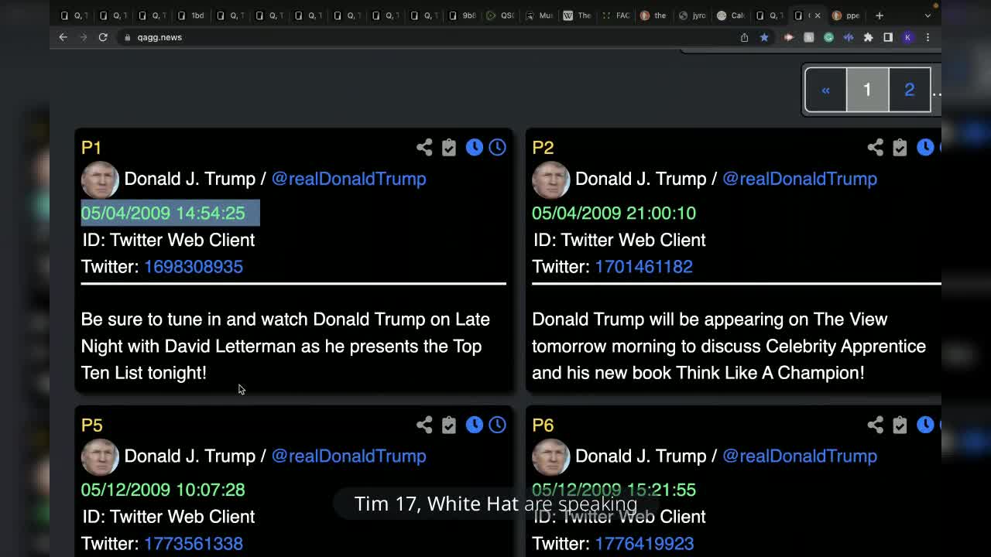Go to pagination page 1

[867, 90]
